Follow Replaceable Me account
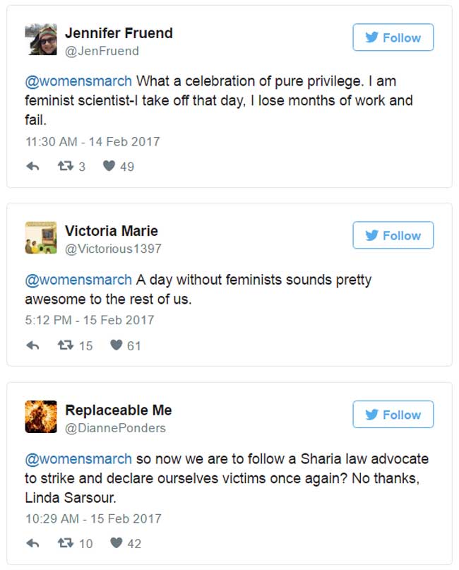Screen dimensions: 459x570 point(393,415)
